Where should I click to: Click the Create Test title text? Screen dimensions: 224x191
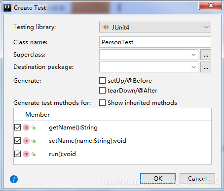pos(30,8)
